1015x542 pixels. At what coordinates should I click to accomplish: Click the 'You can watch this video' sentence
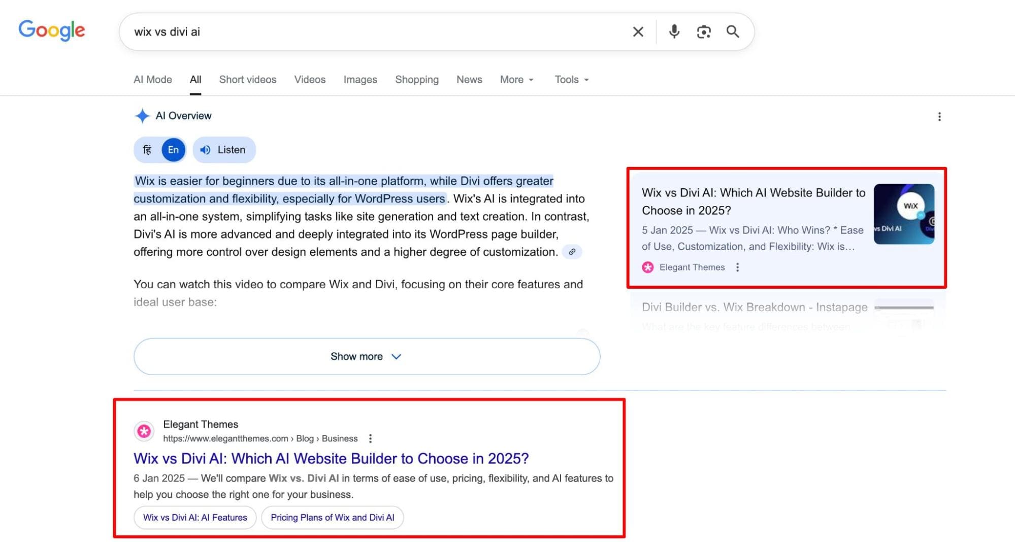tap(358, 293)
